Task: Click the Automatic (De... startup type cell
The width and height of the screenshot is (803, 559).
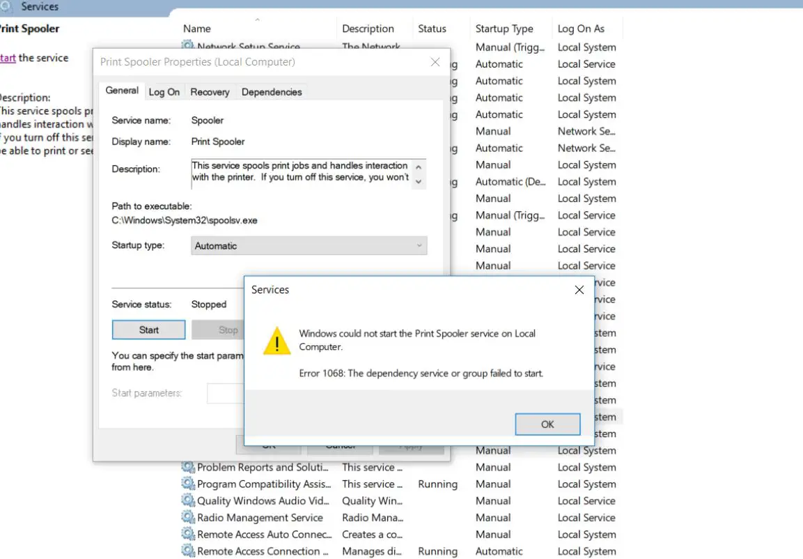Action: tap(510, 182)
